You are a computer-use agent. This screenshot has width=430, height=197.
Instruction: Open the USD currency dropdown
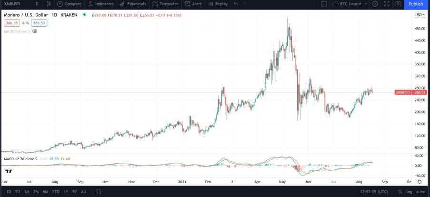point(420,15)
